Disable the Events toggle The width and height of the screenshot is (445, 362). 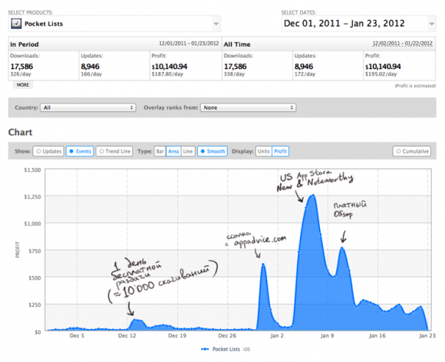coord(80,151)
